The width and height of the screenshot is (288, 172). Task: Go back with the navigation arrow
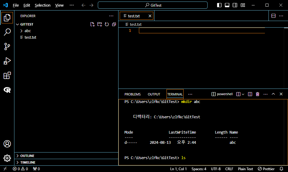pos(84,5)
